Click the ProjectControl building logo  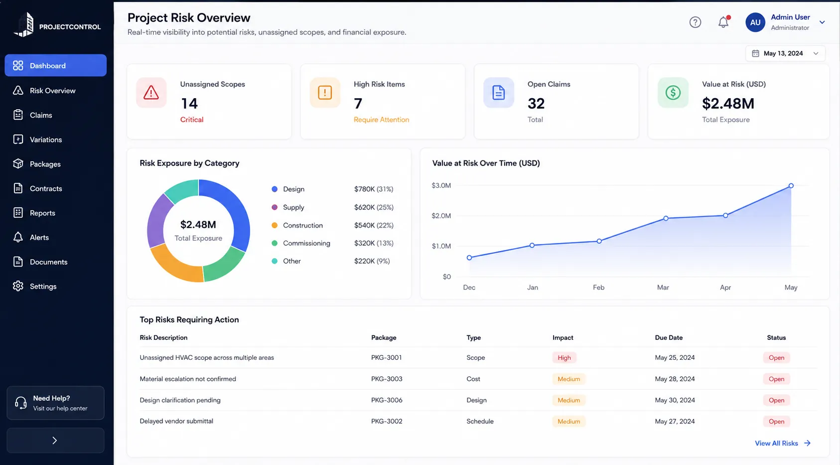coord(24,24)
